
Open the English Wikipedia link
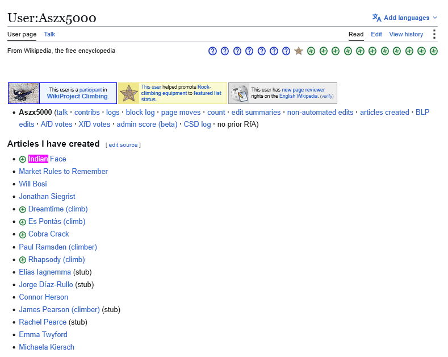pos(299,96)
